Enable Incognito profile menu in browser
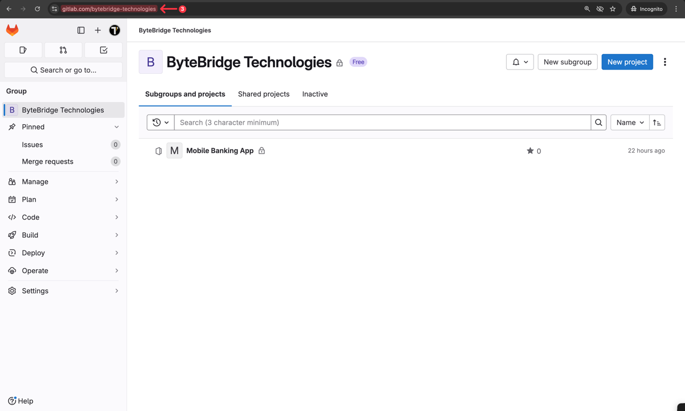Image resolution: width=685 pixels, height=411 pixels. (x=646, y=9)
